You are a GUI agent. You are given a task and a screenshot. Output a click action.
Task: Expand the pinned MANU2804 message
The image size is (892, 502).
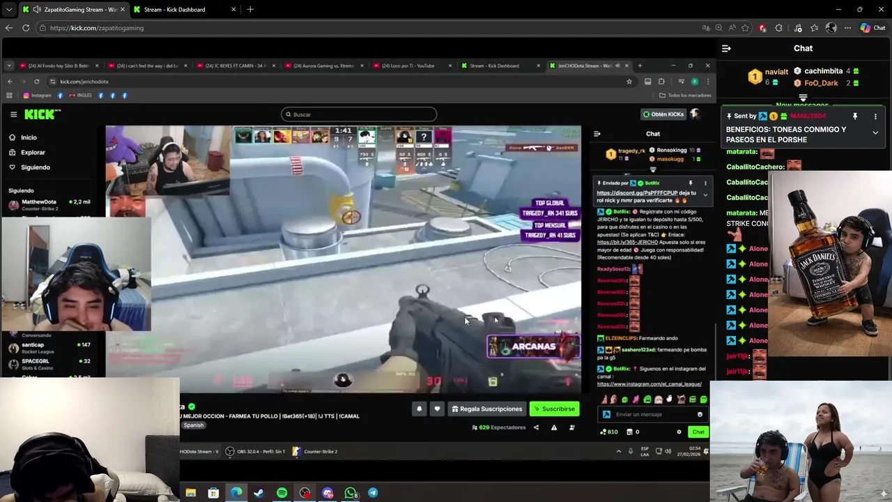click(875, 132)
